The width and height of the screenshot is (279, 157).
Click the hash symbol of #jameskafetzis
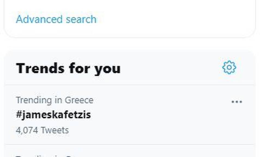(19, 114)
